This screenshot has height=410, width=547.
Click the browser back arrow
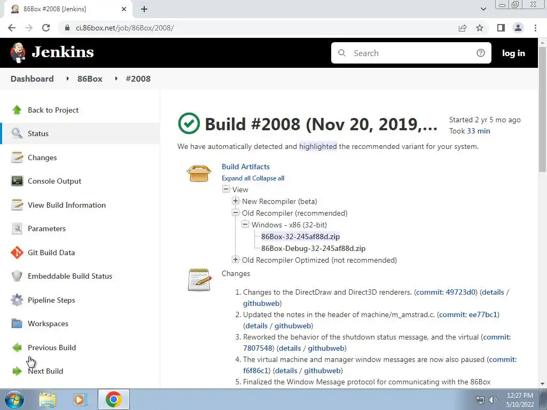click(x=12, y=28)
